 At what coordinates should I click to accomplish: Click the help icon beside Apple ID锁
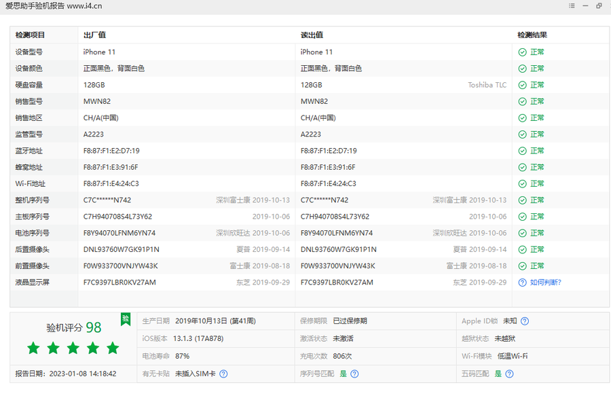[x=525, y=321]
